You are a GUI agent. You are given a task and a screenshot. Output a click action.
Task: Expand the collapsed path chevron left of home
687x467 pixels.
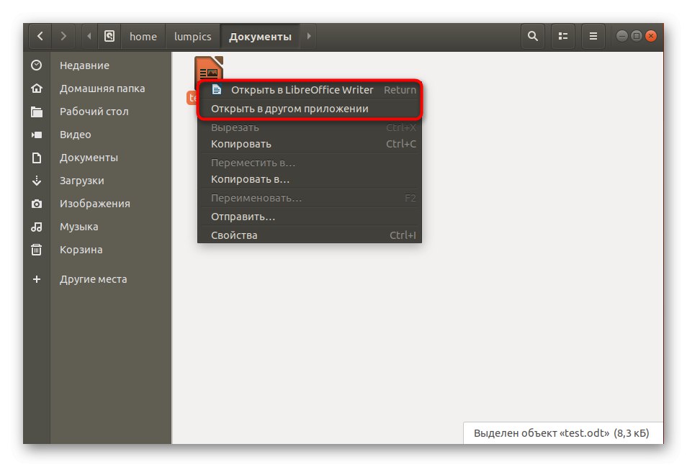(88, 36)
